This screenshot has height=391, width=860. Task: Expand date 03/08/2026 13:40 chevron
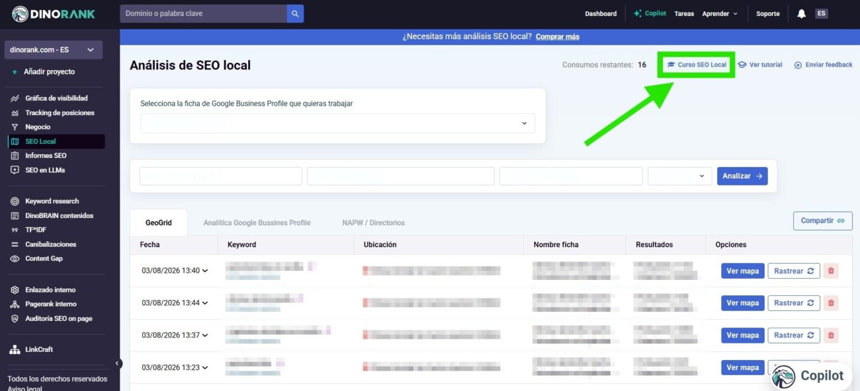tap(205, 271)
